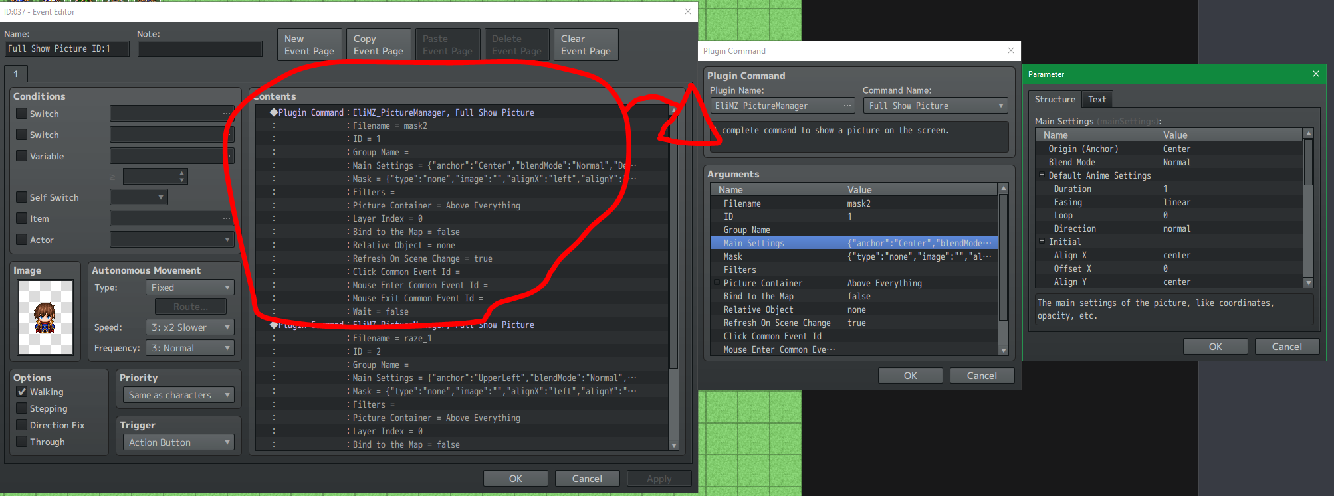
Task: Collapse the Initial group in Parameter
Action: [1042, 241]
